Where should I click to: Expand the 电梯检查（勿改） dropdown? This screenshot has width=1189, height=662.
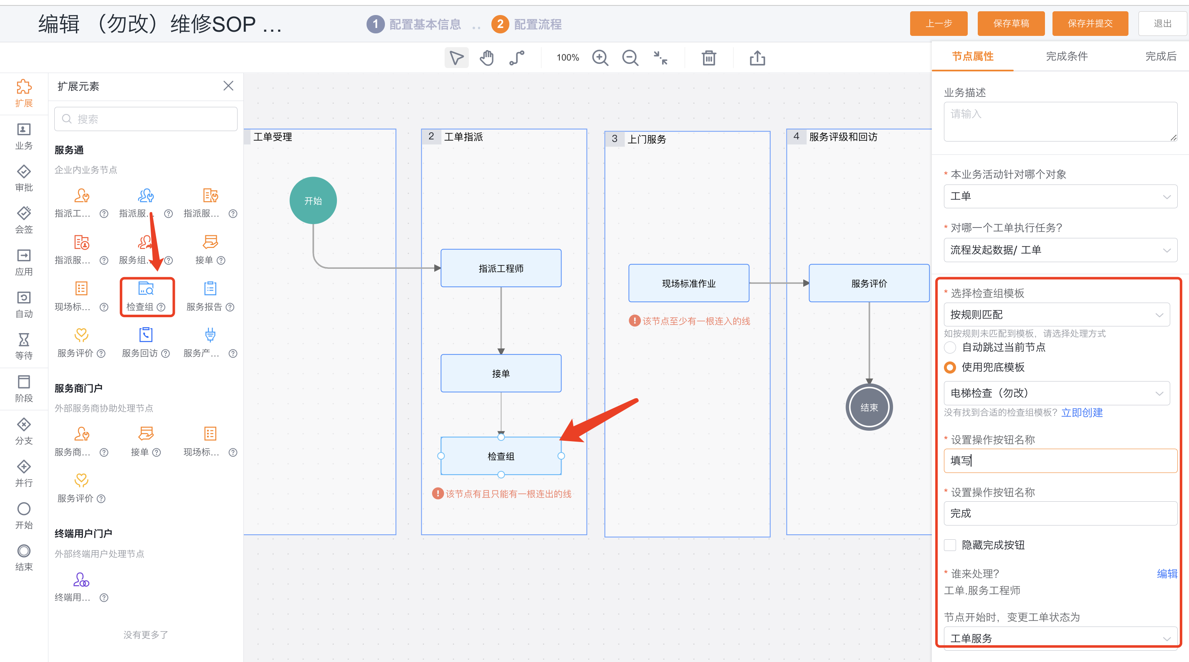click(1056, 393)
